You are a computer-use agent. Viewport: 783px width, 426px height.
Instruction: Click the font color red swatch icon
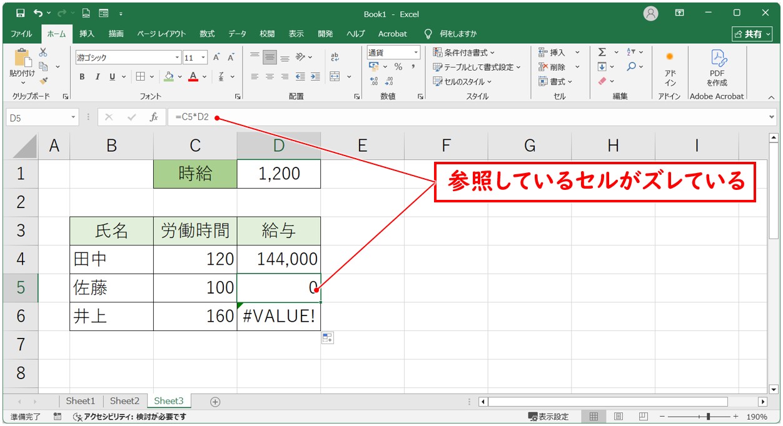(193, 77)
